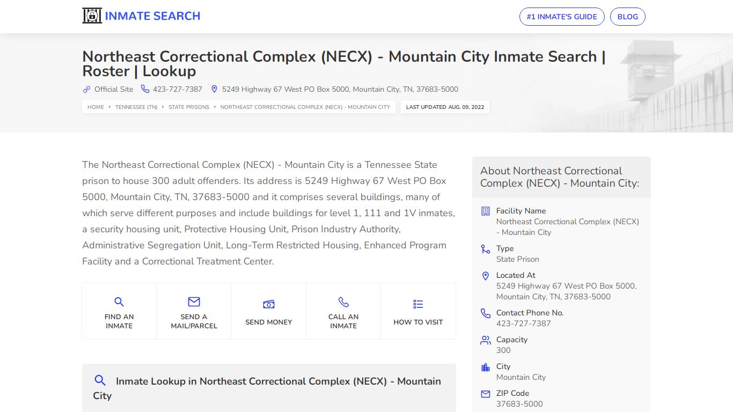Open the SEND MONEY tile

(x=269, y=311)
